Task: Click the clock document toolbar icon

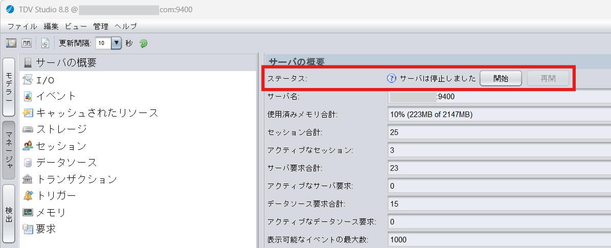Action: [45, 43]
